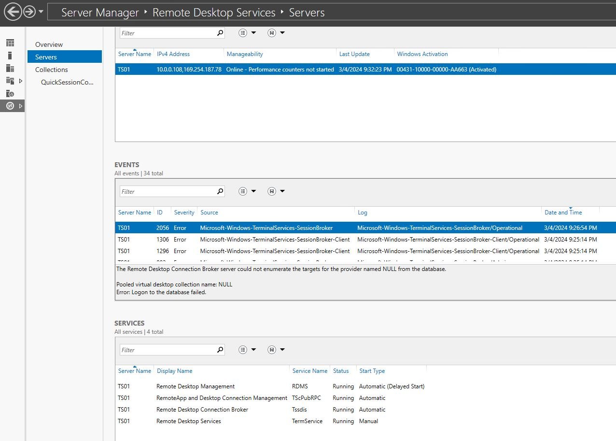
Task: Open the Tasks dropdown next to the Events filter
Action: [253, 191]
